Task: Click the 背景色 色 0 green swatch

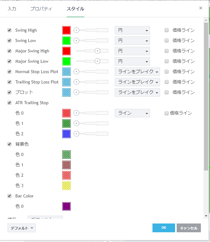Action: coord(66,154)
